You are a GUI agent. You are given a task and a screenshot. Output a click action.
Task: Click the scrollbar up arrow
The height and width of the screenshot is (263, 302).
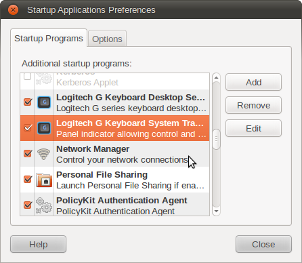216,78
